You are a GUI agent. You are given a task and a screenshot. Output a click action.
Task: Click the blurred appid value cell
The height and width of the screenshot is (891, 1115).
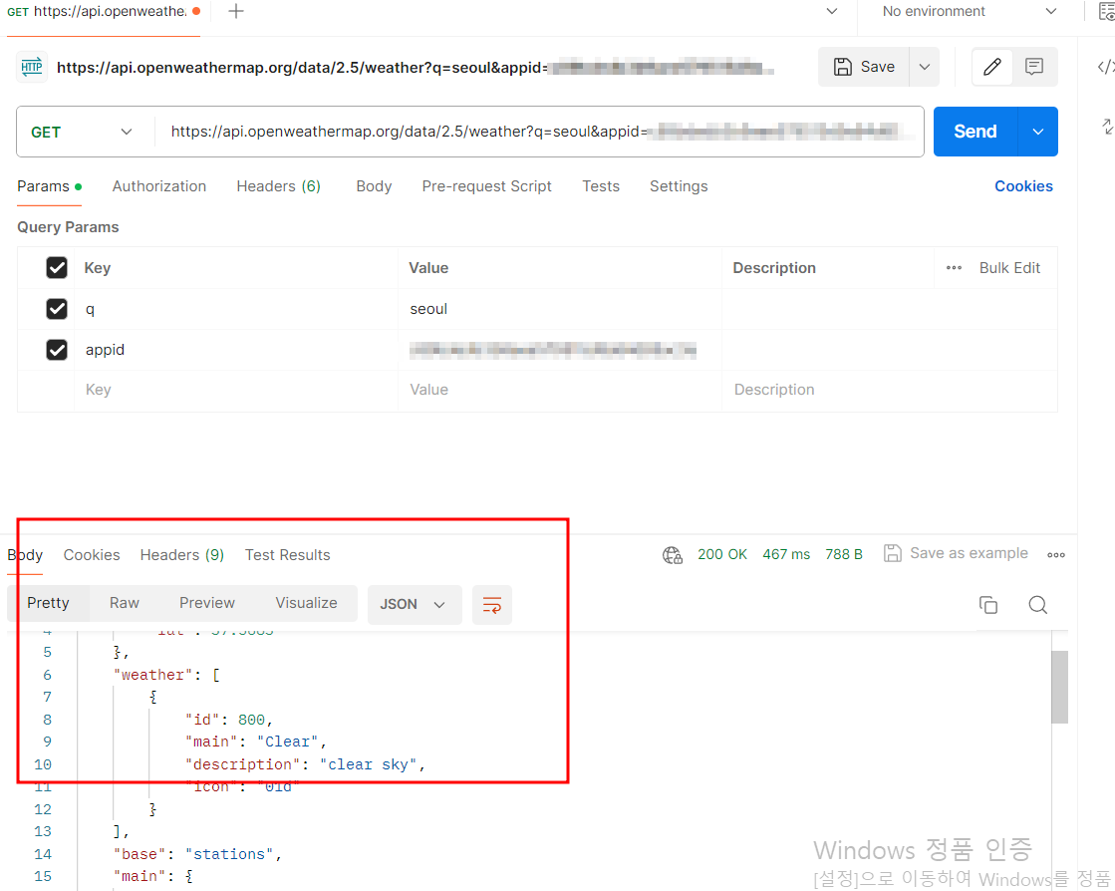[x=559, y=350]
